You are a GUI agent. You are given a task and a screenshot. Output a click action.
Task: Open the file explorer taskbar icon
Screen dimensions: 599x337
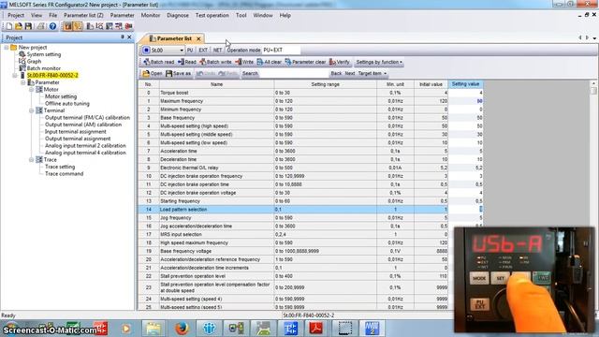[x=153, y=328]
